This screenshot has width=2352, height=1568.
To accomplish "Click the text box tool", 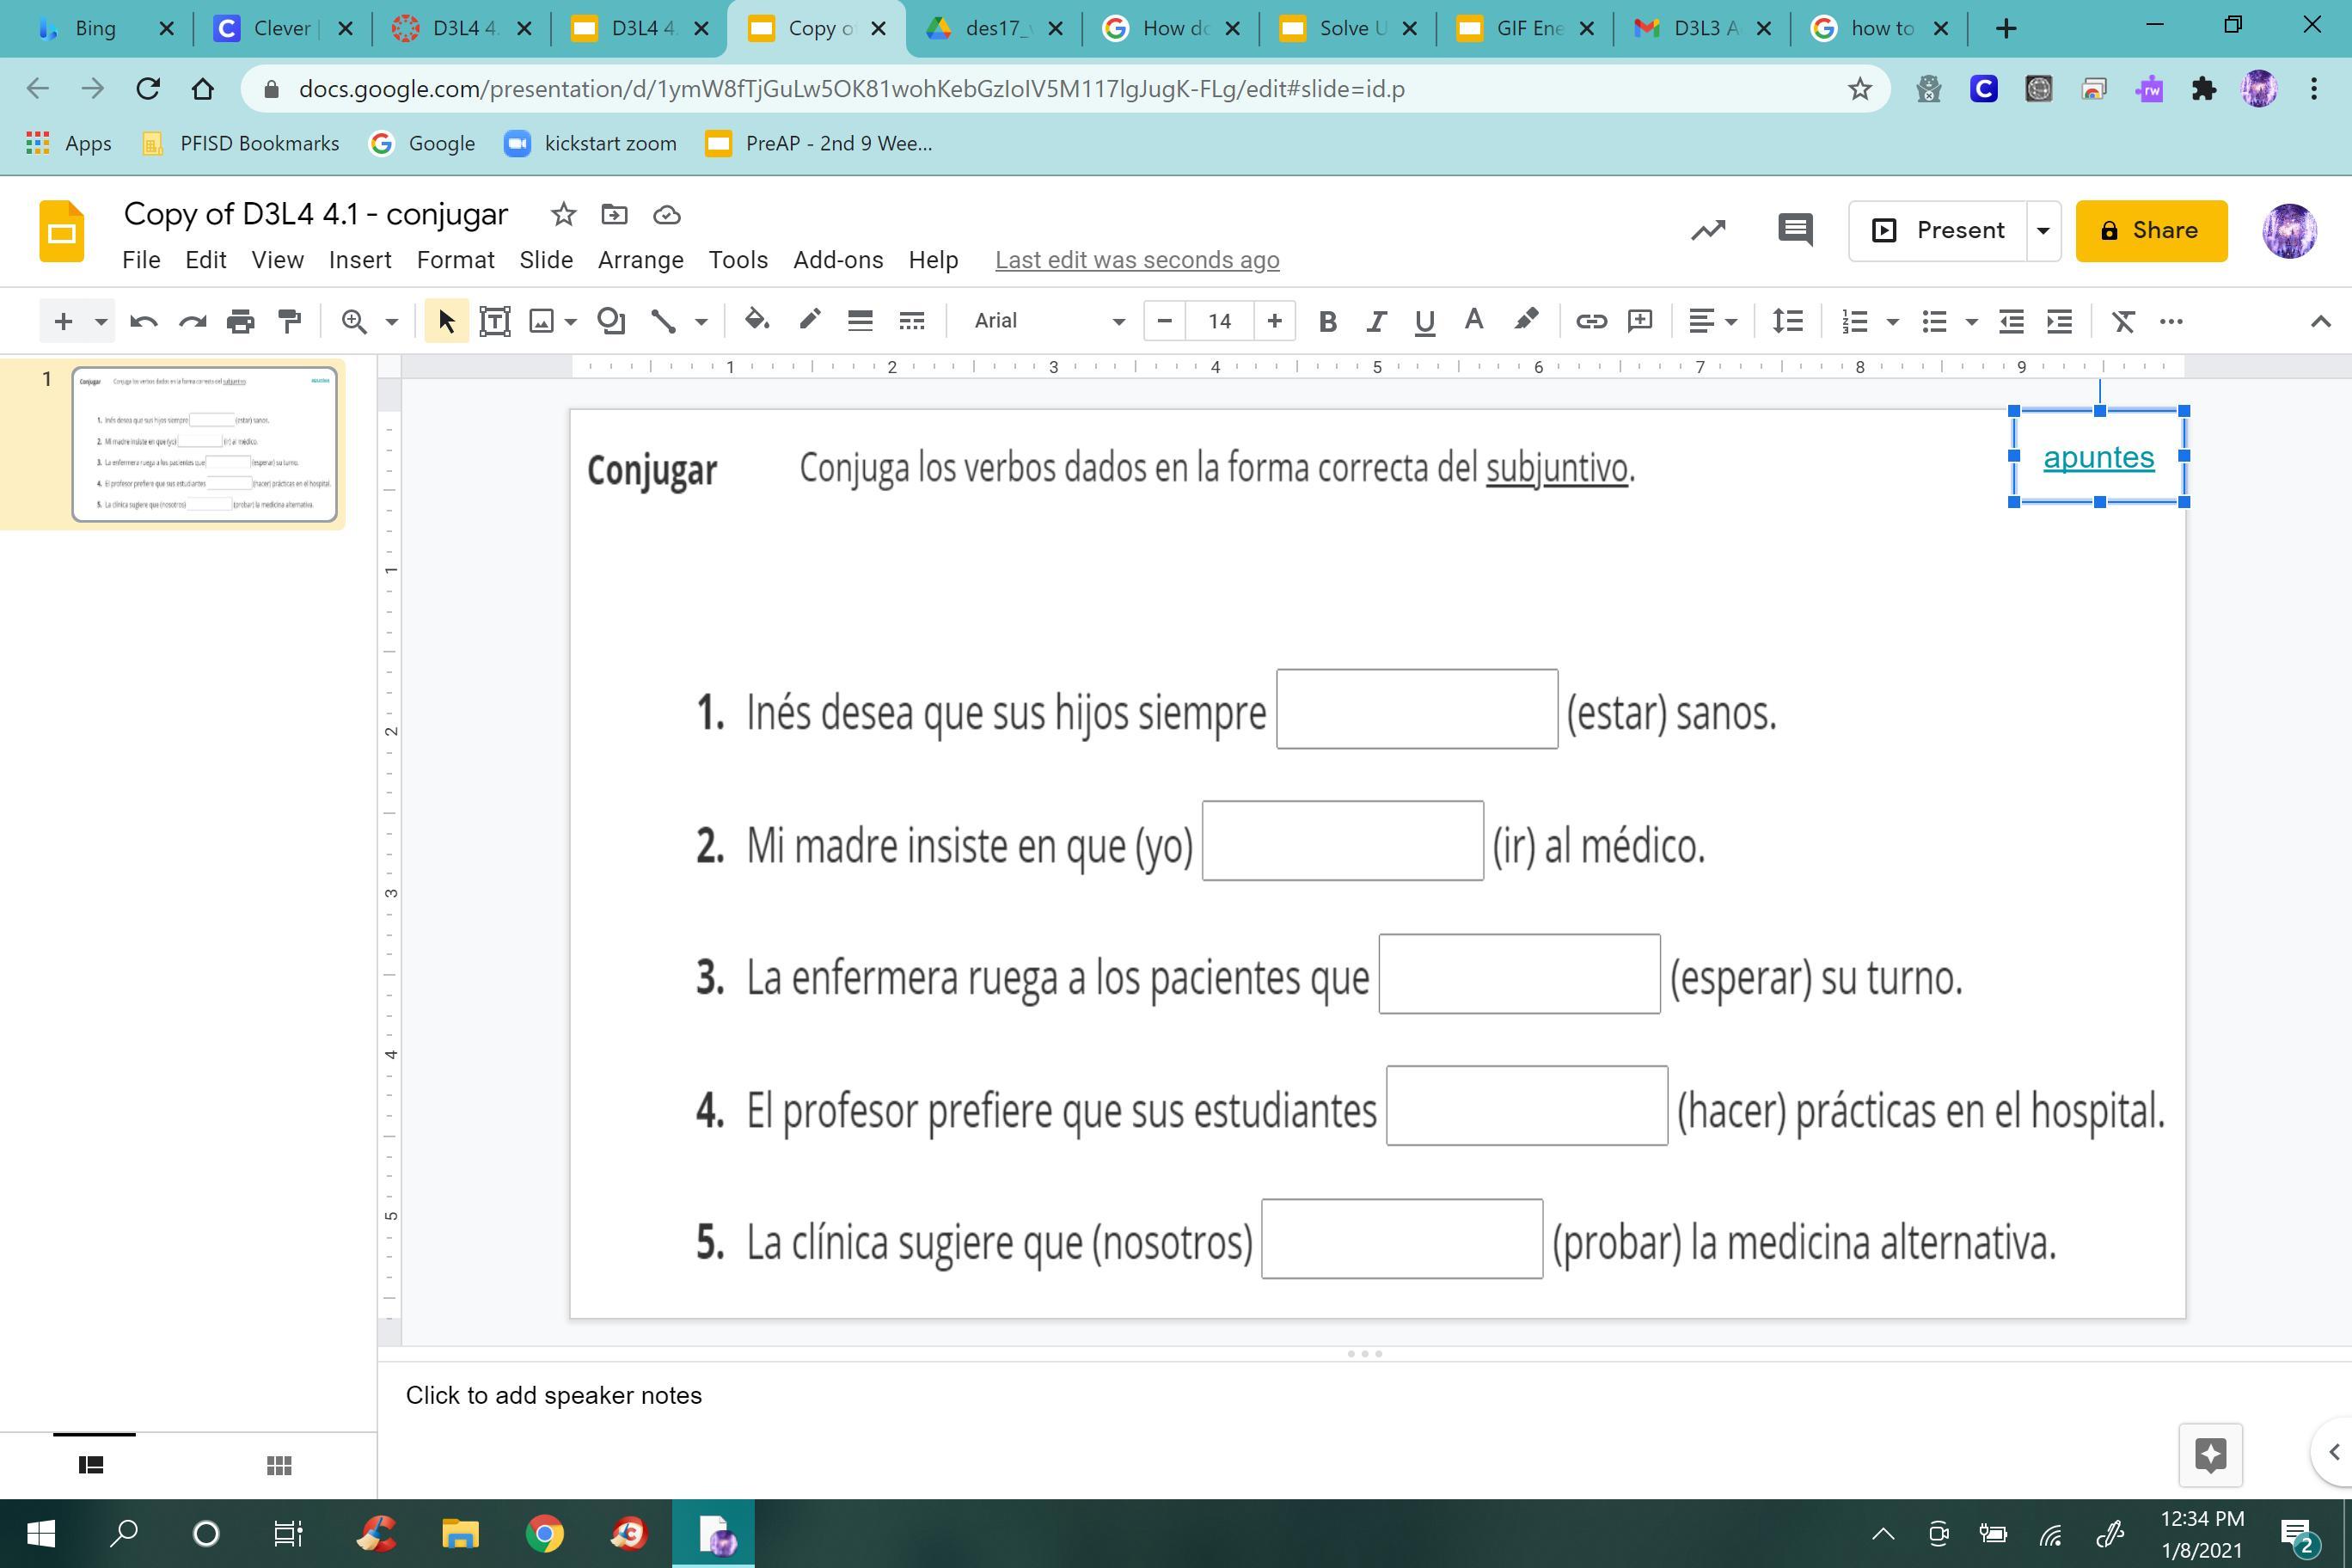I will [x=495, y=321].
